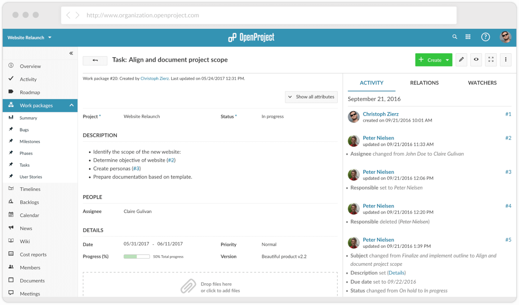
Task: Click the Activity checkmark icon in sidebar
Action: pyautogui.click(x=11, y=79)
